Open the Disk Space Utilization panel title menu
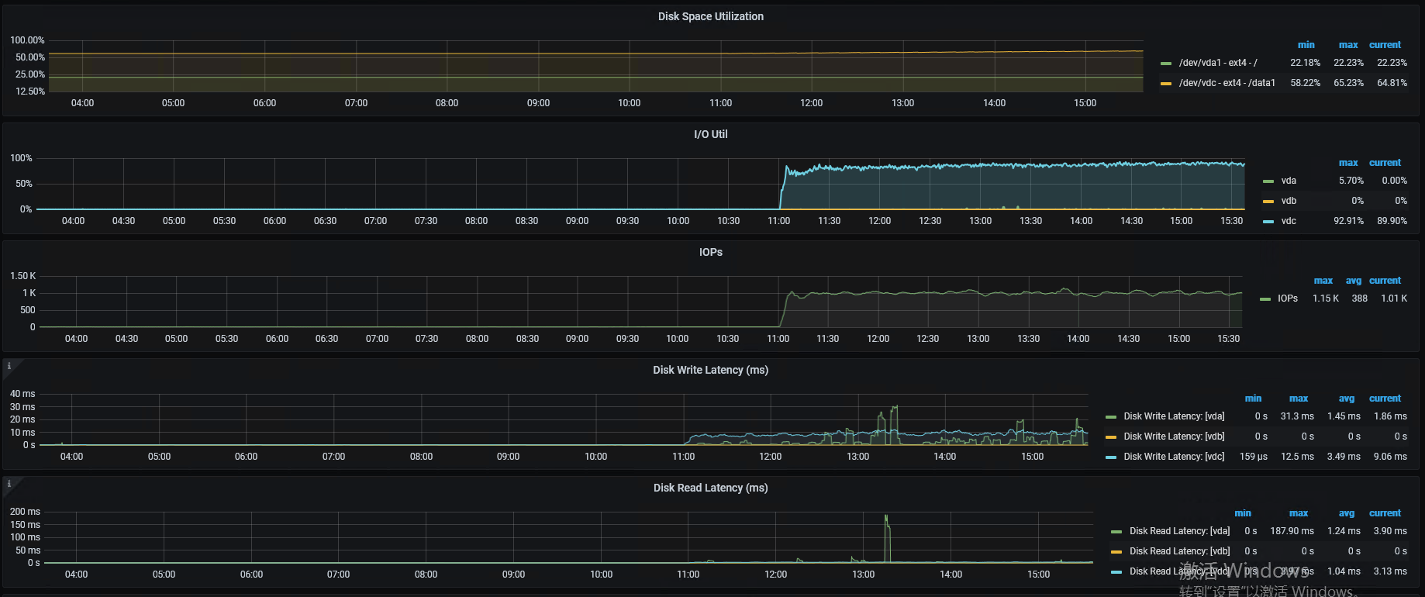 click(710, 16)
